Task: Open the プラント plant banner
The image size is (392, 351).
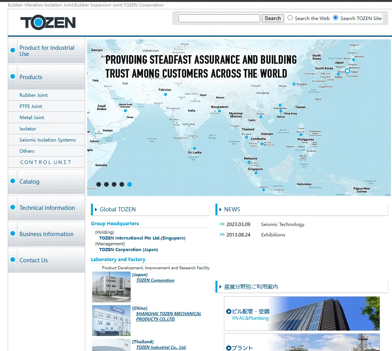Action: [302, 342]
